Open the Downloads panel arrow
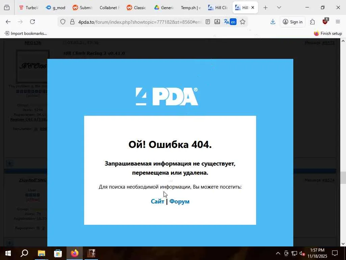 [273, 22]
